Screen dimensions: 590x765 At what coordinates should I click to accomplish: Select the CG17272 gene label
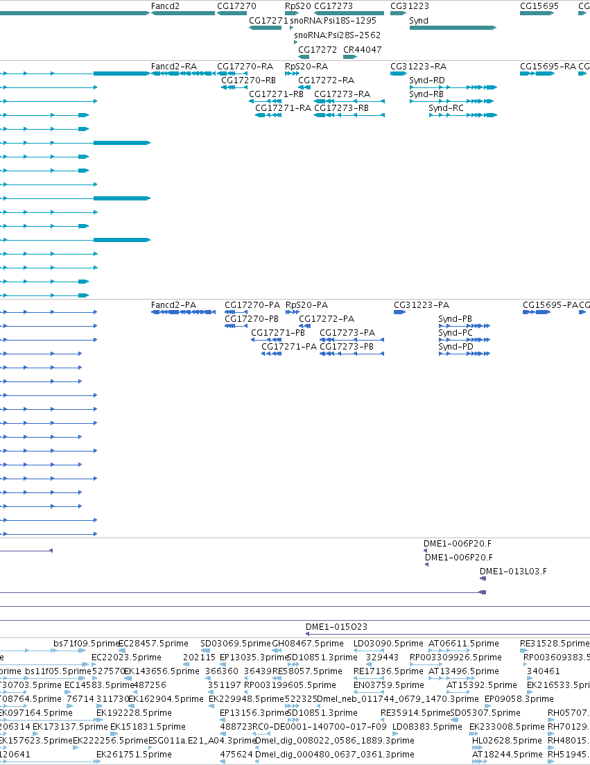pos(318,50)
